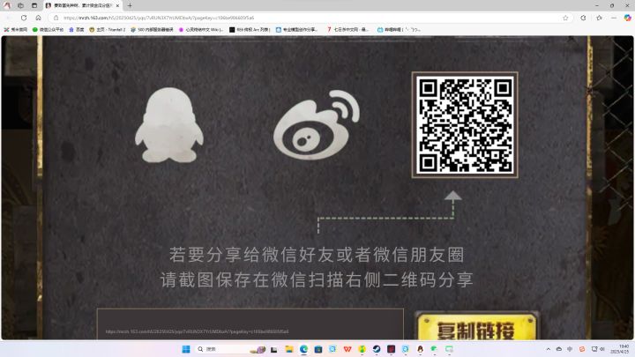Open the 哔哩哔哩 bookmark
This screenshot has height=357, width=635.
coord(399,30)
